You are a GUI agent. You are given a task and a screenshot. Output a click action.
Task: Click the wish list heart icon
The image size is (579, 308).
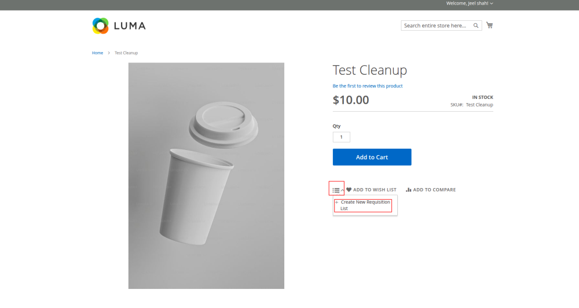[x=349, y=190]
